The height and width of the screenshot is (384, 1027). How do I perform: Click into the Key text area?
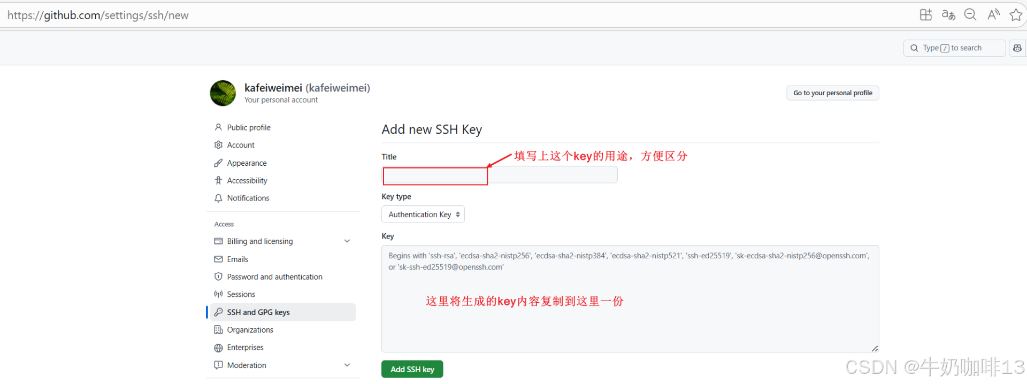(x=630, y=299)
